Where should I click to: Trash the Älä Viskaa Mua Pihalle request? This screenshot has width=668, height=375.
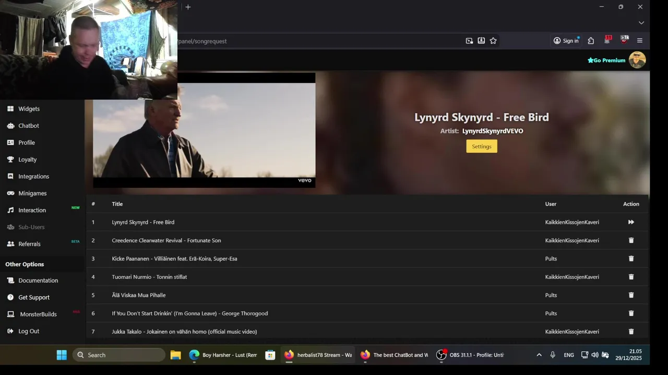pyautogui.click(x=631, y=295)
